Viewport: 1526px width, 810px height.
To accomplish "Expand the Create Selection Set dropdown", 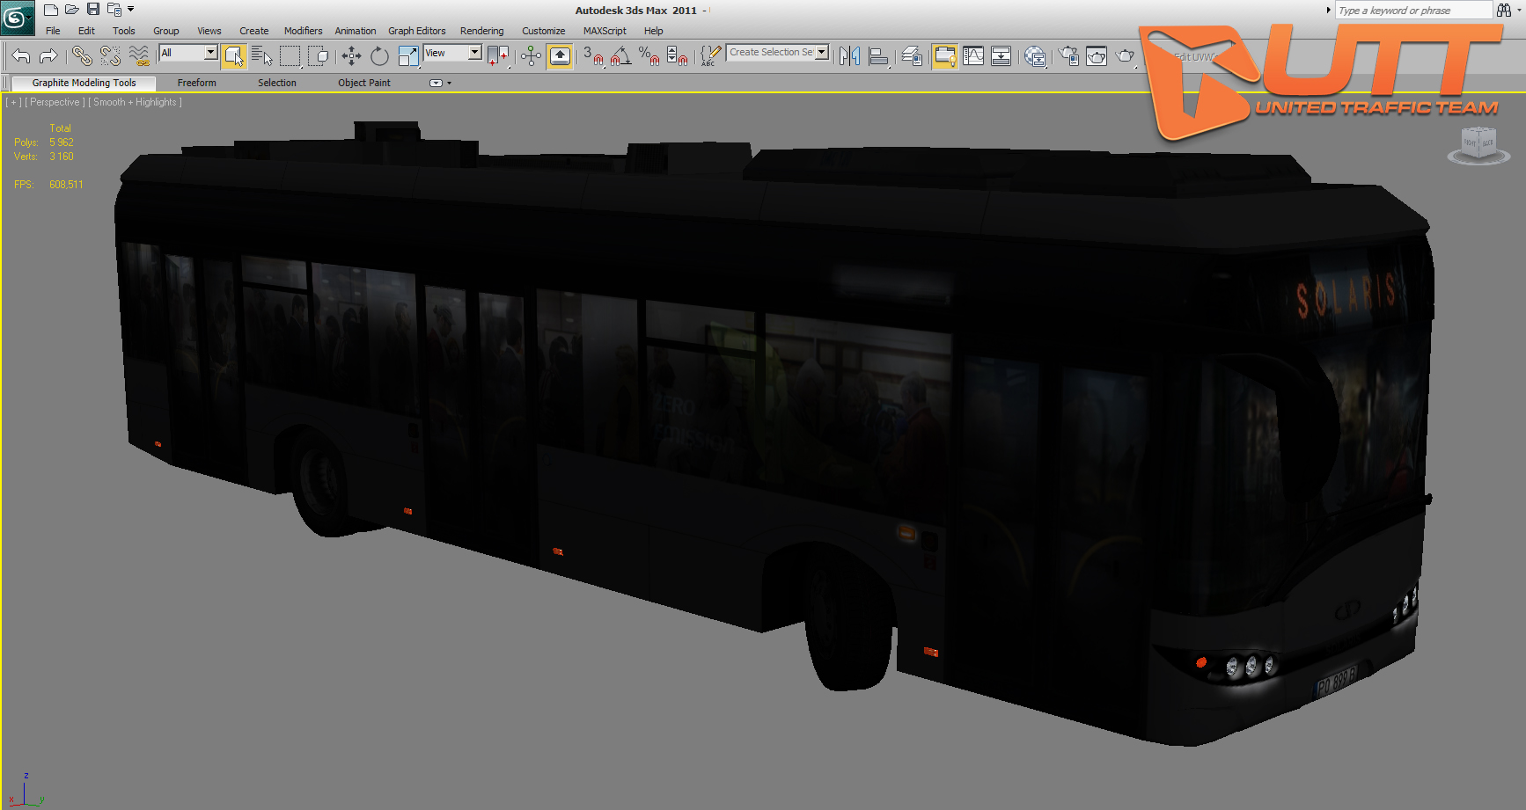I will [822, 52].
